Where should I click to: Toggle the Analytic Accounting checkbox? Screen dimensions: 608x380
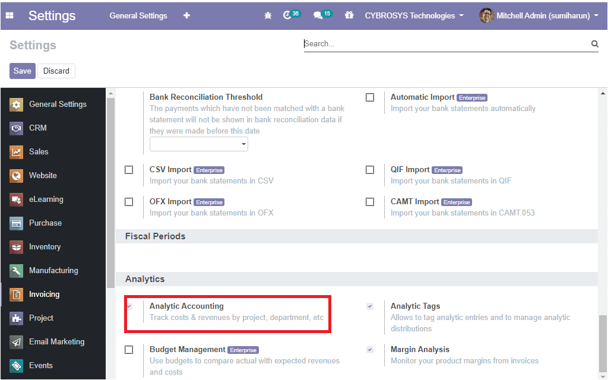pos(129,306)
